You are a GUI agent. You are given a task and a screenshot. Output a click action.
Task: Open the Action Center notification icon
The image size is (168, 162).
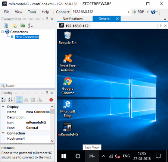click(158, 156)
